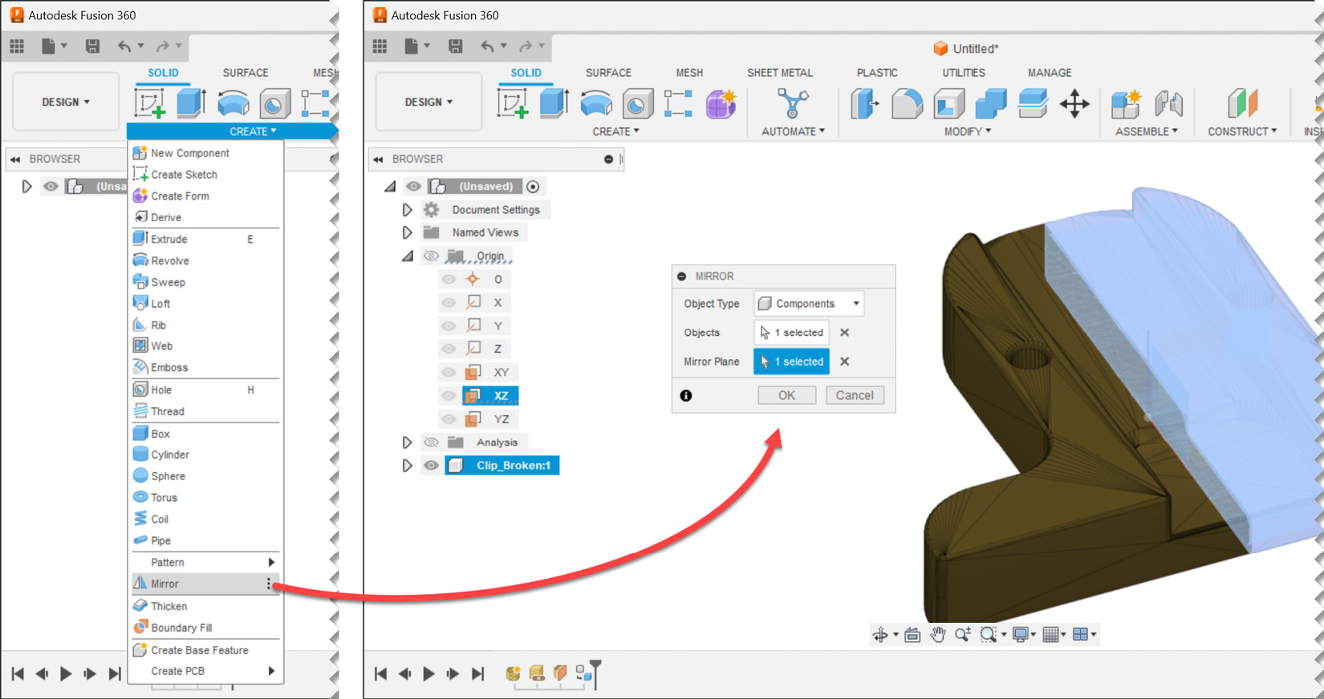The height and width of the screenshot is (699, 1324).
Task: Toggle visibility eye of XY plane
Action: (x=449, y=372)
